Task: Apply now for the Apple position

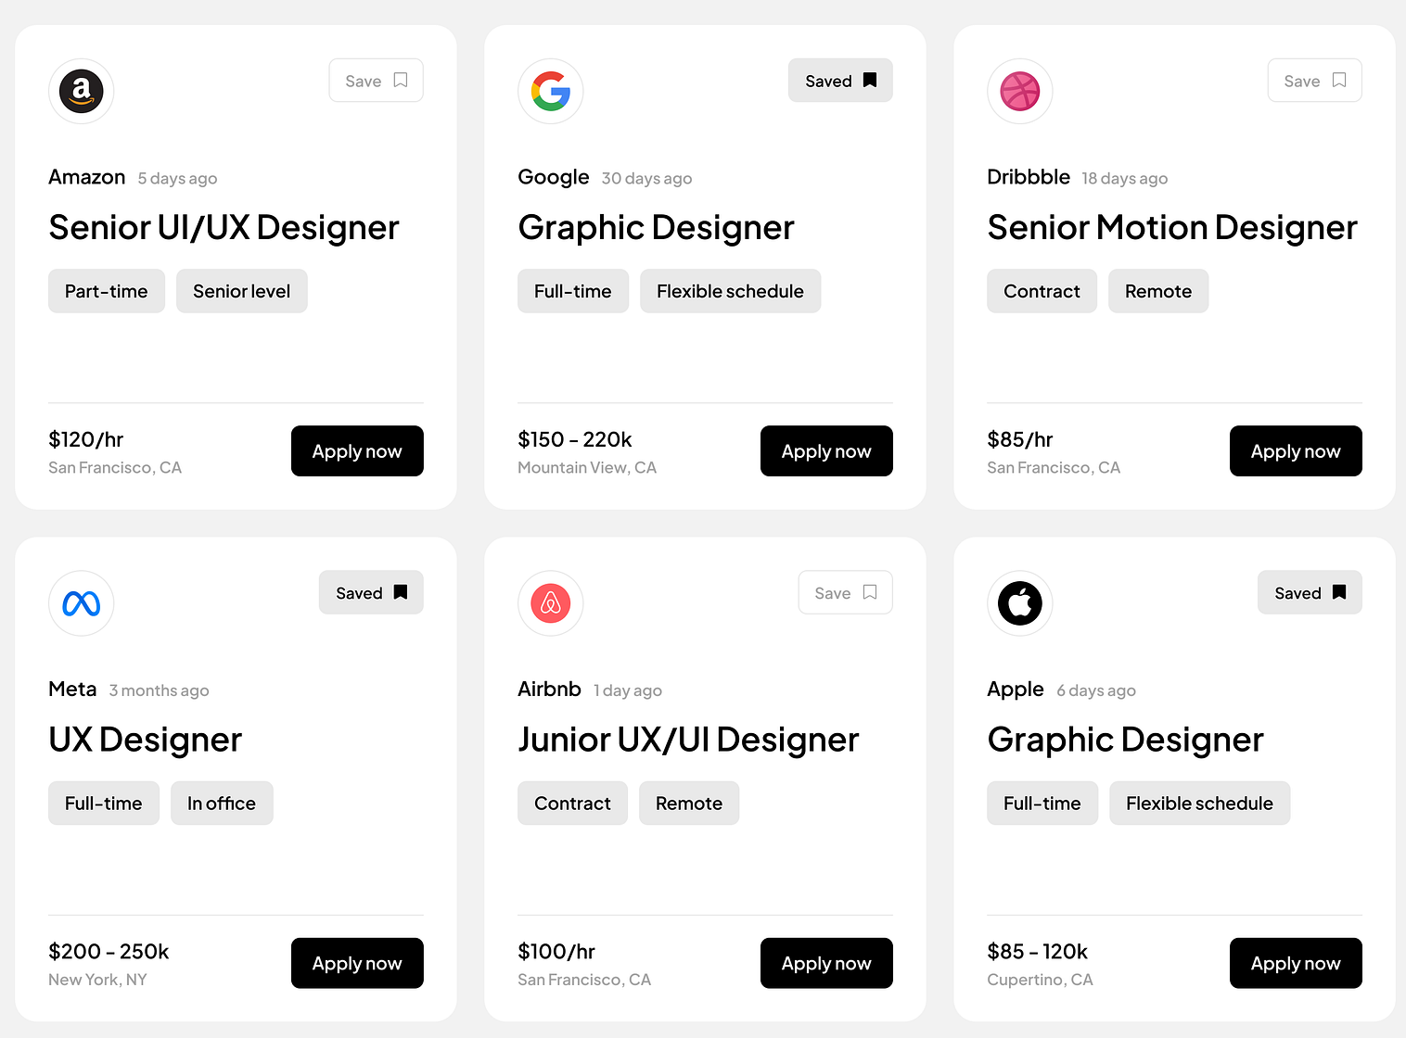Action: (x=1296, y=963)
